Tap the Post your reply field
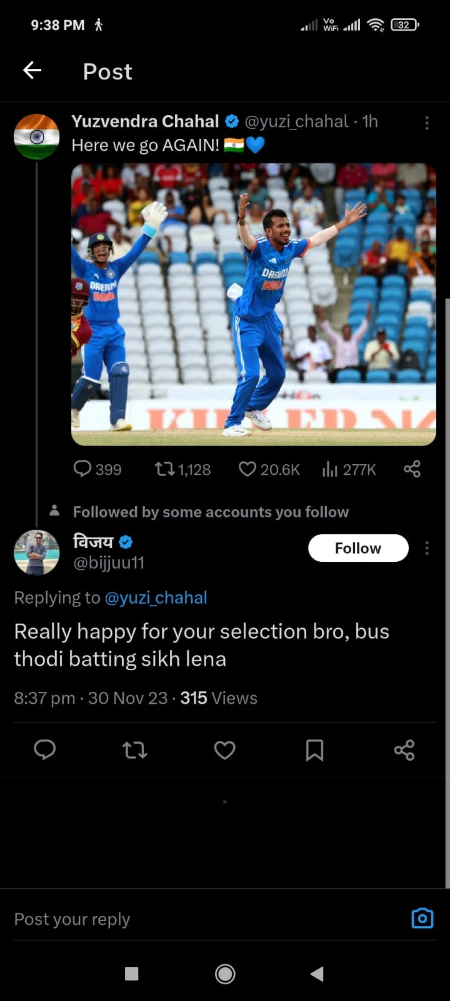This screenshot has width=450, height=1001. (x=187, y=919)
